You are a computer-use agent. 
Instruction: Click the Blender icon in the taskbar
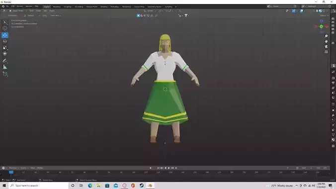point(150,186)
